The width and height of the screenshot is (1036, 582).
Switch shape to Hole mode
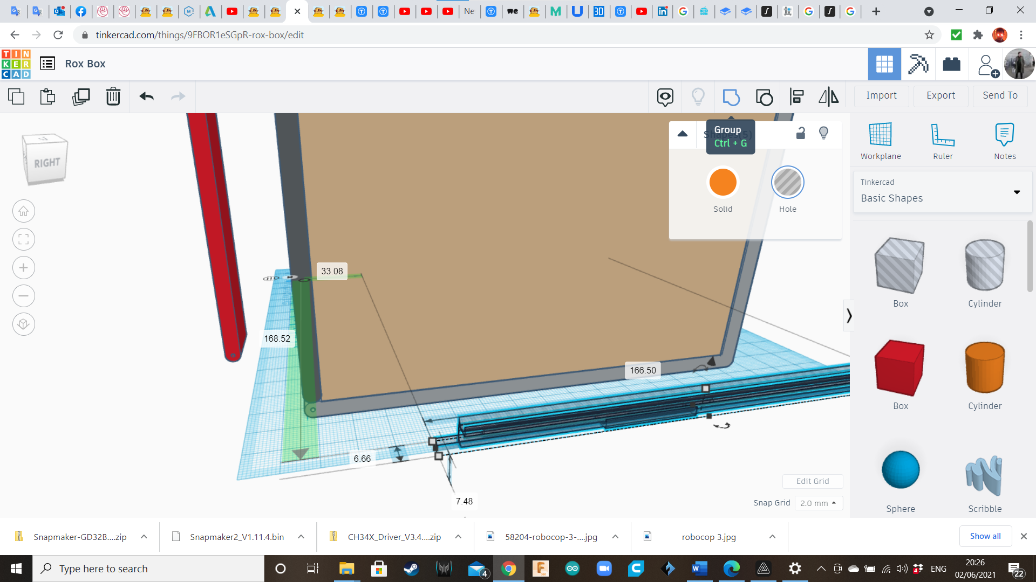[x=787, y=183]
